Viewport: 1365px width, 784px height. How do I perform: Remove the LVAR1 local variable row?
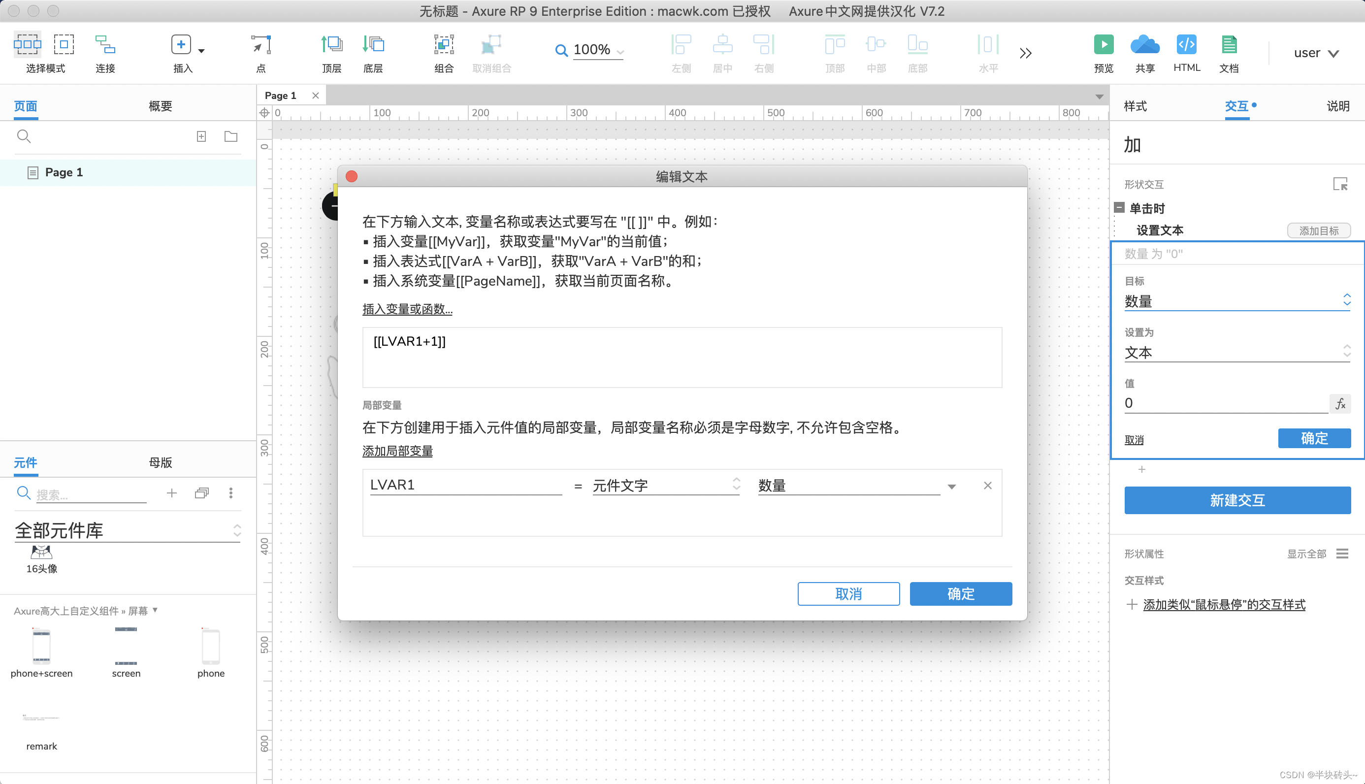pos(988,486)
